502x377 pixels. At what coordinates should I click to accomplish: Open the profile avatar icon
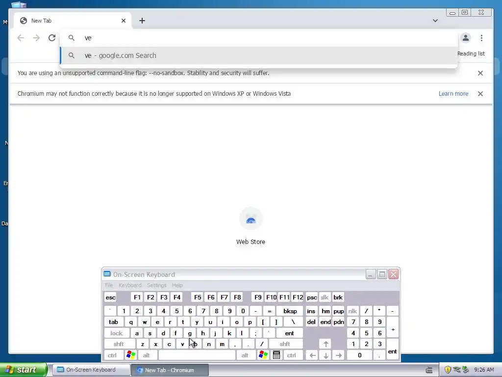click(466, 38)
